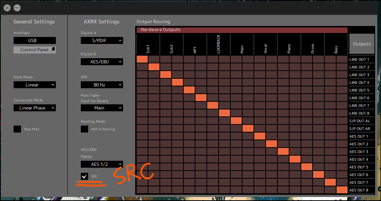Minimize the settings window
Viewport: 381px width, 201px height.
click(17, 8)
